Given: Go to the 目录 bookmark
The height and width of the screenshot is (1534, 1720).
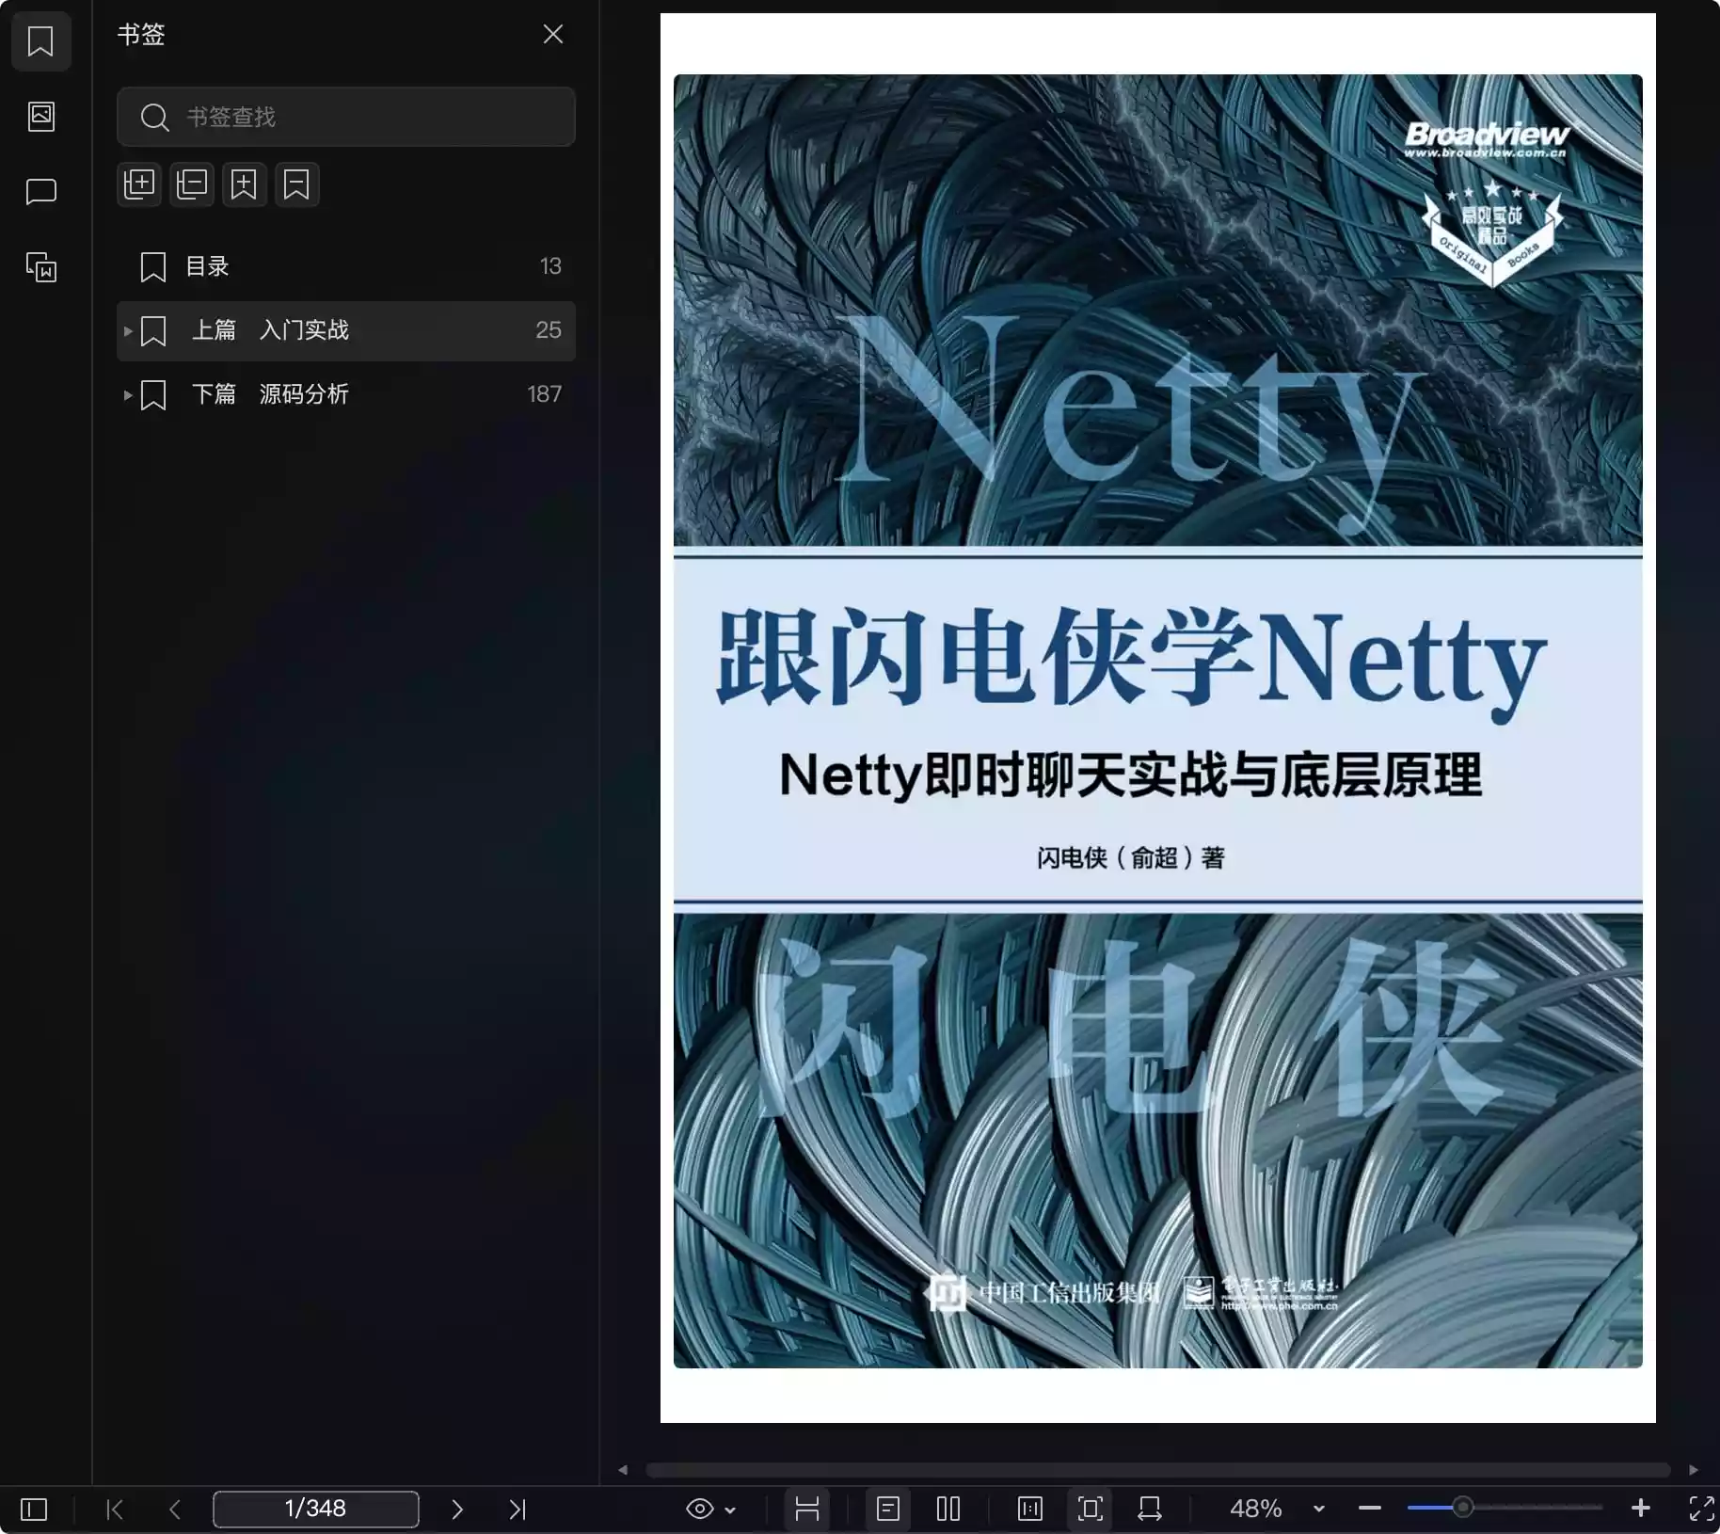Looking at the screenshot, I should point(207,267).
